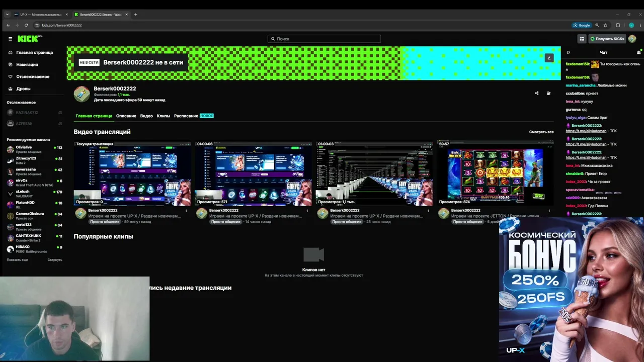Open options menu for 59 минут назад video
Screen dimensions: 644x362
186,211
